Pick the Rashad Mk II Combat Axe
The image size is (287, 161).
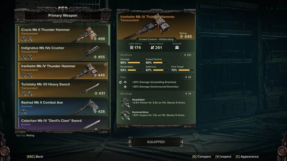point(63,107)
